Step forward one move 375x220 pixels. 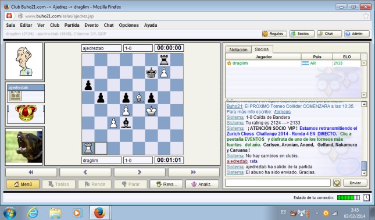(140, 172)
